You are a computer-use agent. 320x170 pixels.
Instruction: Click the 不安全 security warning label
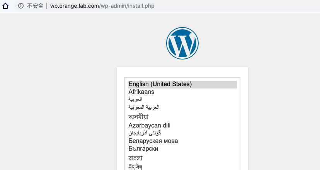point(35,6)
